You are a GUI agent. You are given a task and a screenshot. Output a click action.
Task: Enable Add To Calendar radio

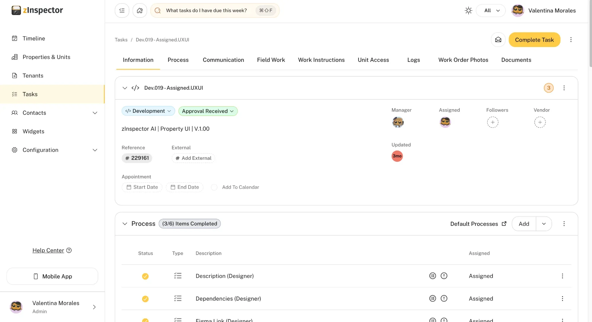214,187
